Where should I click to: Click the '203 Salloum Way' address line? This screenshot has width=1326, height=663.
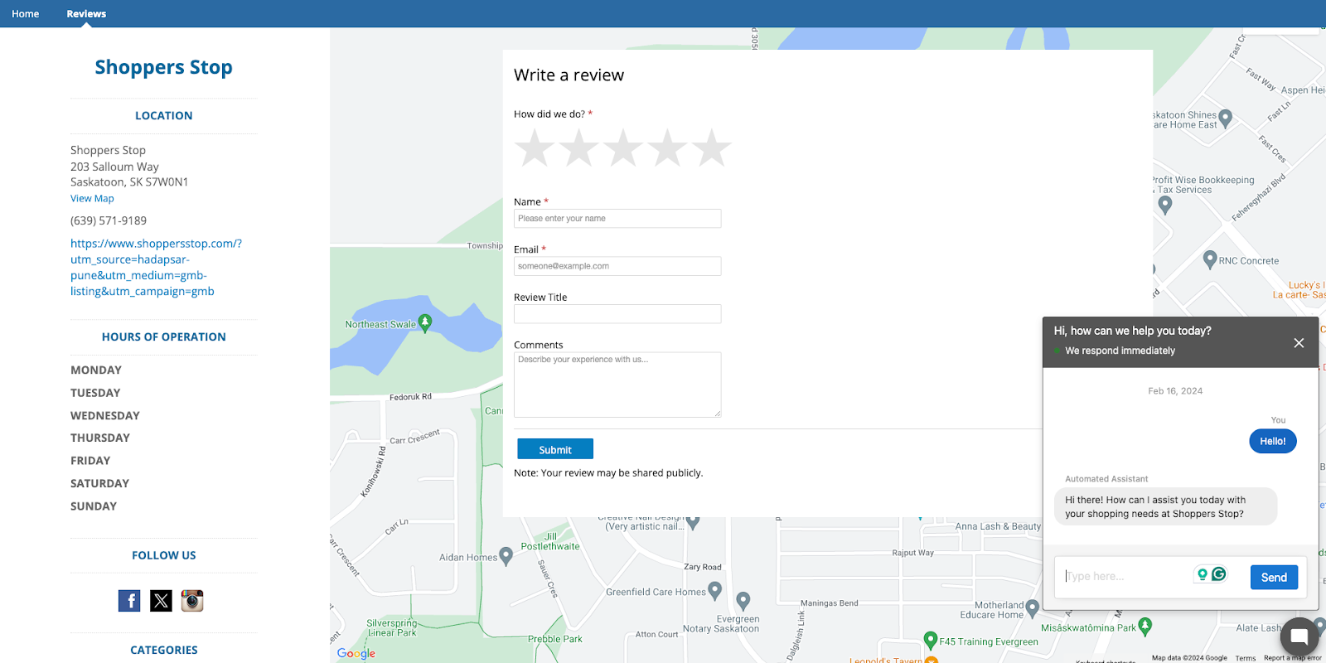(114, 167)
